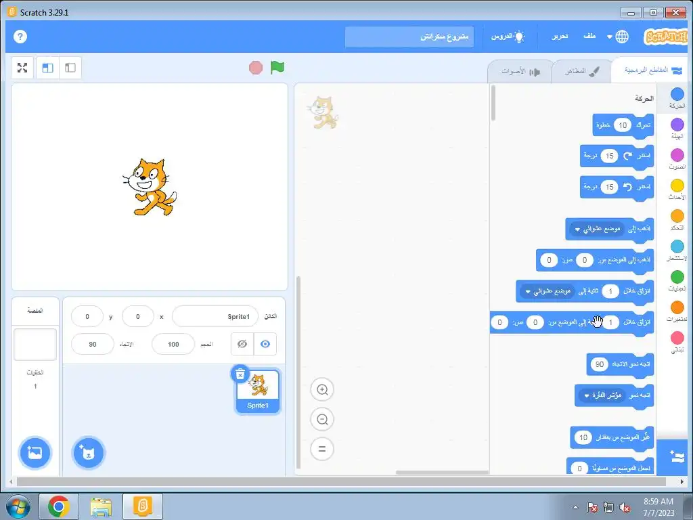Viewport: 693px width, 520px height.
Task: Switch to large stage layout
Action: (x=48, y=68)
